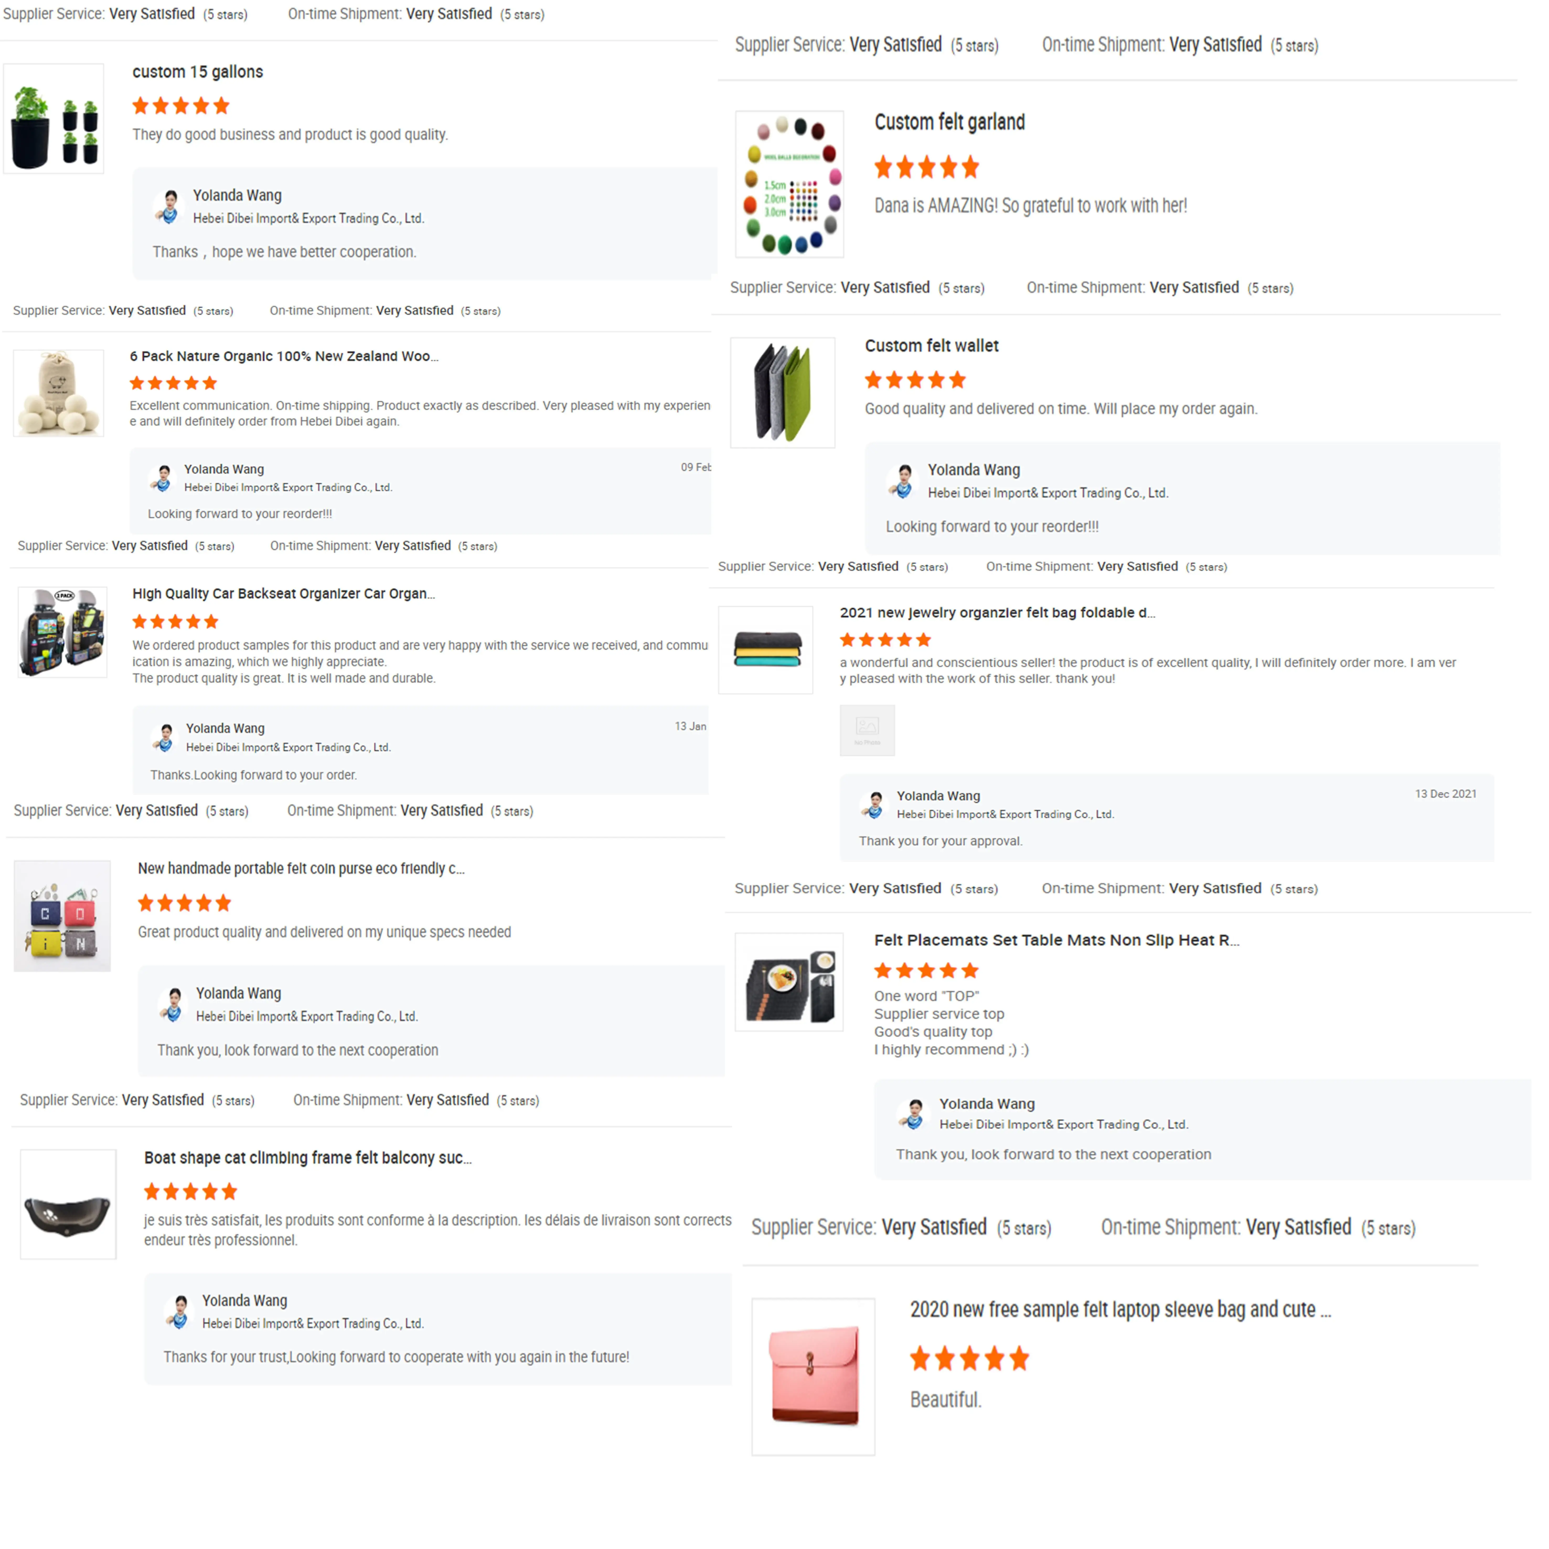Open the 6 Pack Nature Organic New Zealand Wool link
1549x1549 pixels.
point(284,356)
